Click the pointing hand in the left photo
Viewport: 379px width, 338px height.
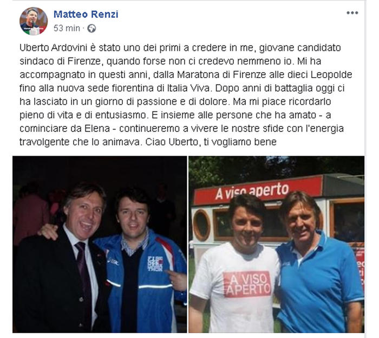(177, 279)
